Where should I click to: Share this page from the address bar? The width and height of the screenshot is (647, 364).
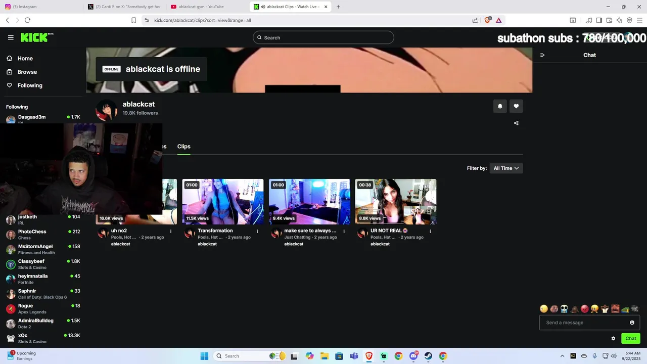tap(475, 20)
